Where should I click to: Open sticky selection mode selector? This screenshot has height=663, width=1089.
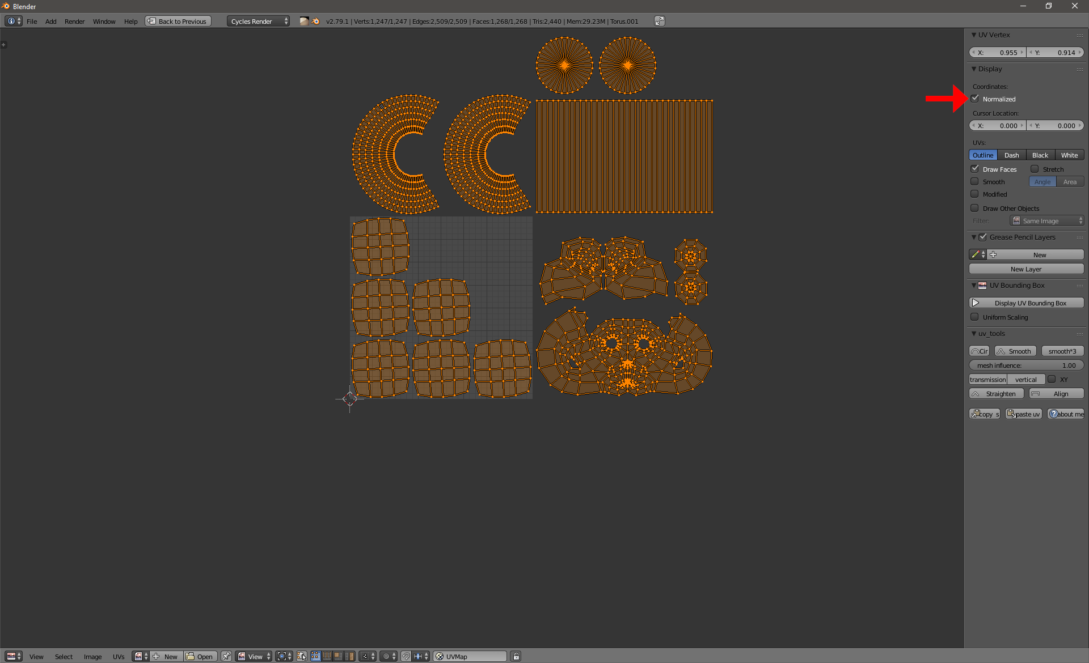click(368, 656)
